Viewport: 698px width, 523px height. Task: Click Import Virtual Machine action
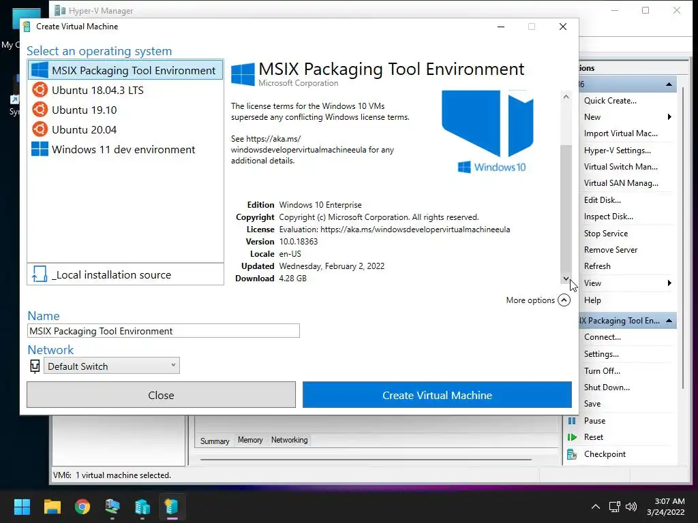click(x=620, y=133)
